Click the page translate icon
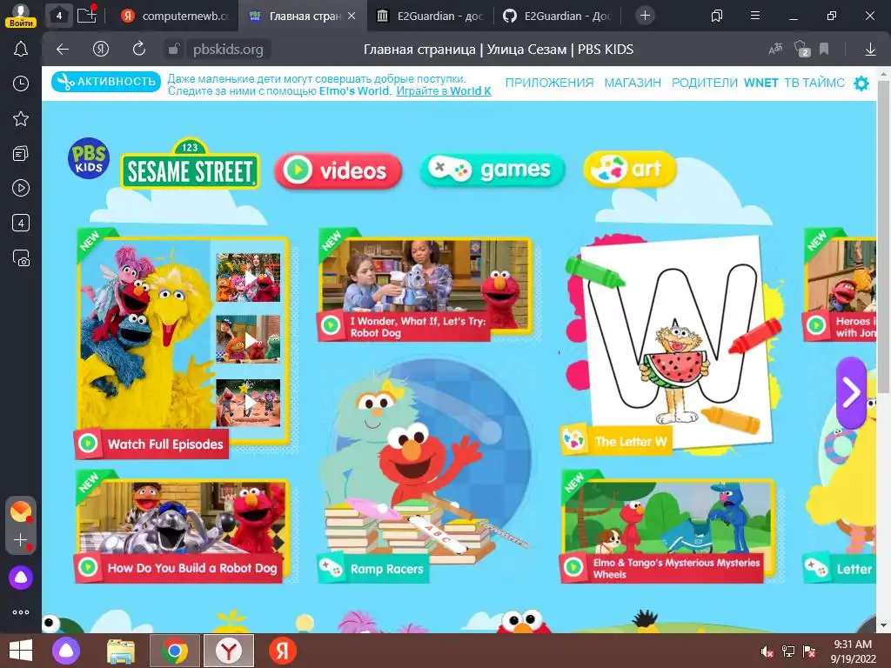 [x=775, y=50]
